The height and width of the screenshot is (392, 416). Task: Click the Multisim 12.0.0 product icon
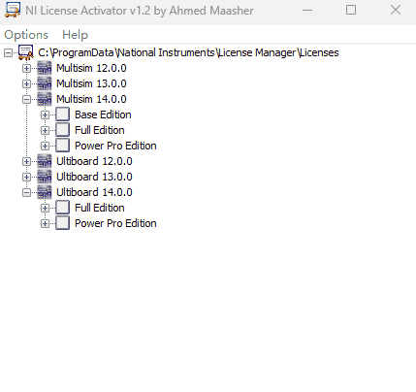point(45,68)
